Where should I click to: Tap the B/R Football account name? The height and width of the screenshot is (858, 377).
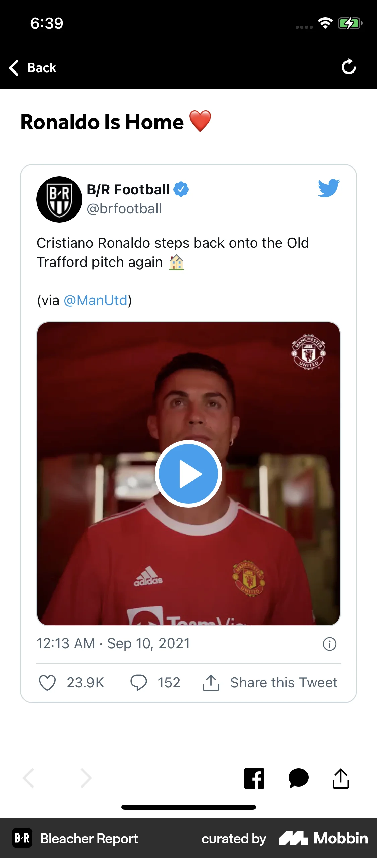128,190
